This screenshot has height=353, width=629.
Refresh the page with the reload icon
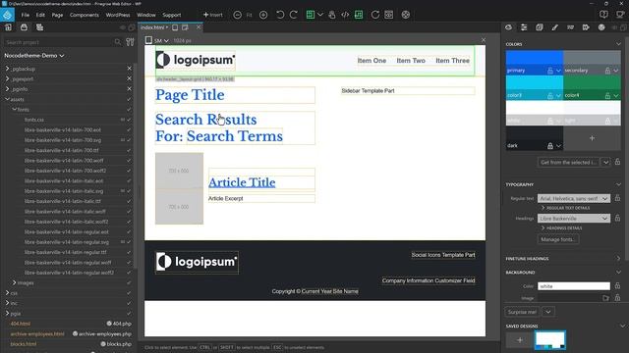click(x=375, y=15)
